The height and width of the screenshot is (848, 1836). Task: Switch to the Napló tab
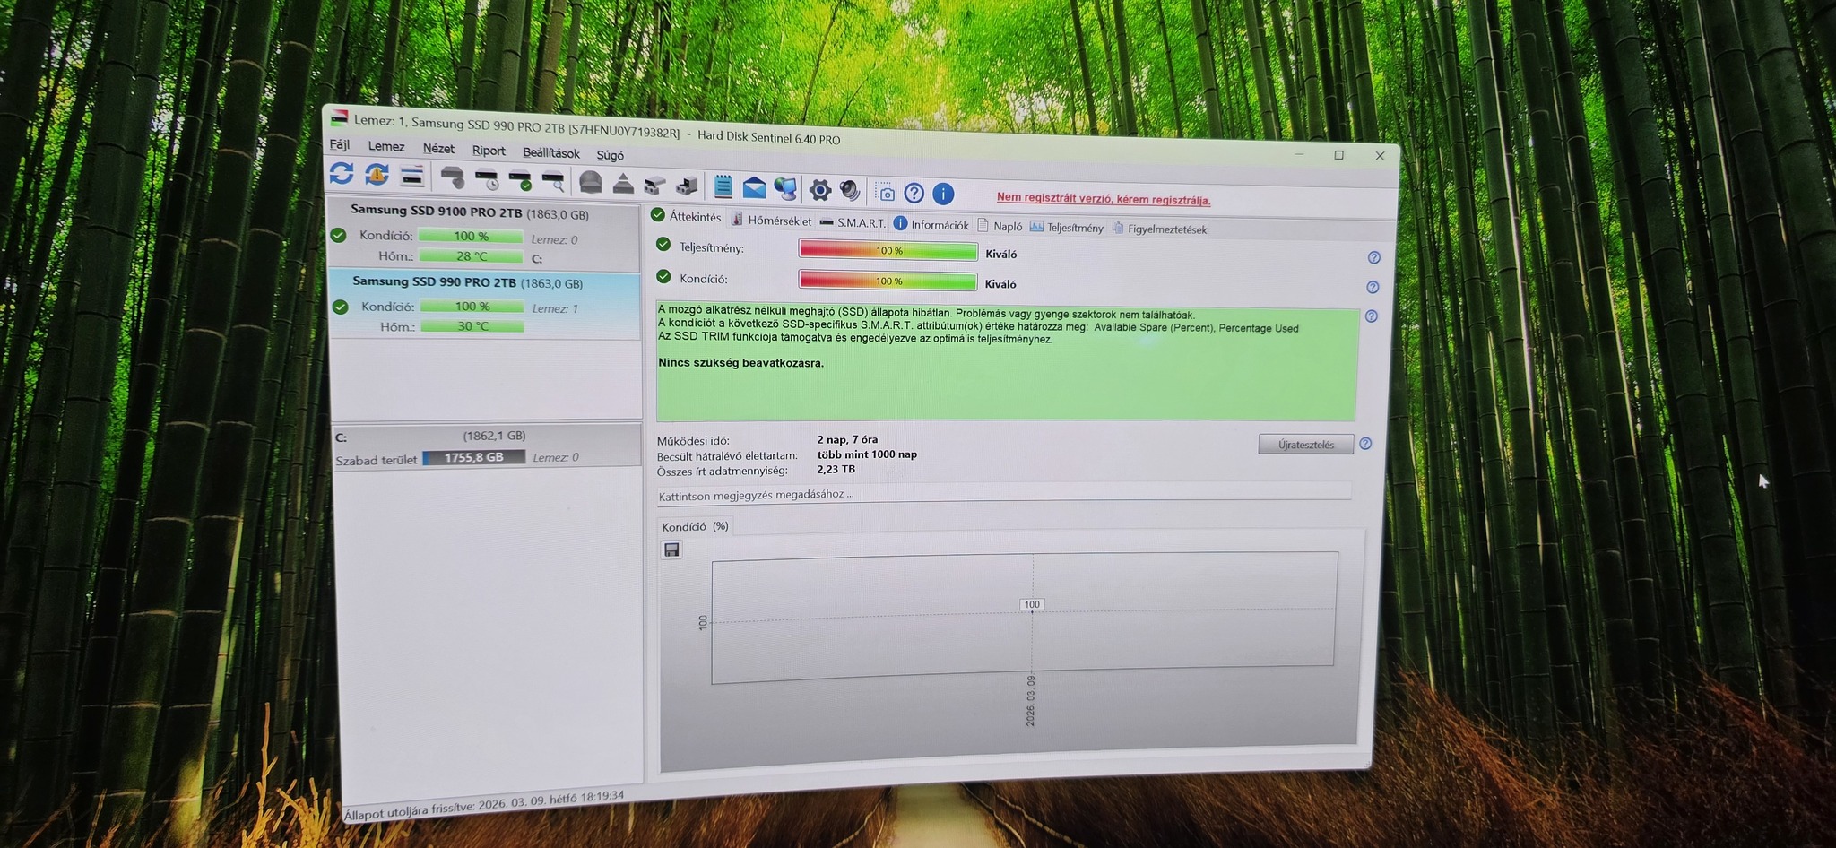tap(1000, 226)
